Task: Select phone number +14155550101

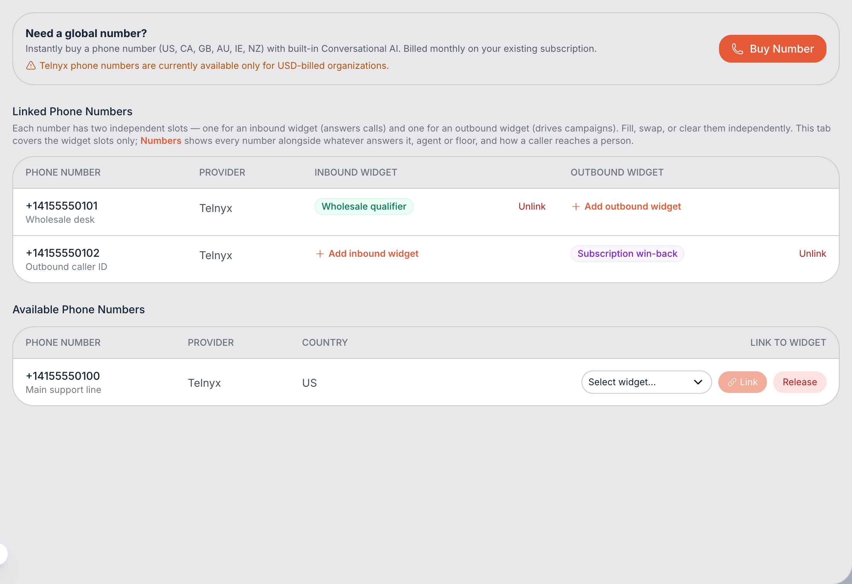Action: (62, 206)
